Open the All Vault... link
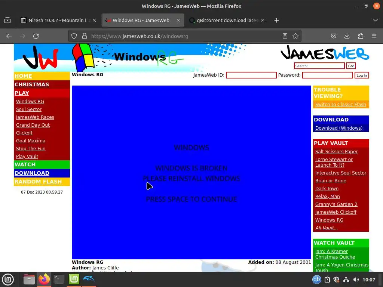The height and width of the screenshot is (287, 383). click(x=326, y=228)
